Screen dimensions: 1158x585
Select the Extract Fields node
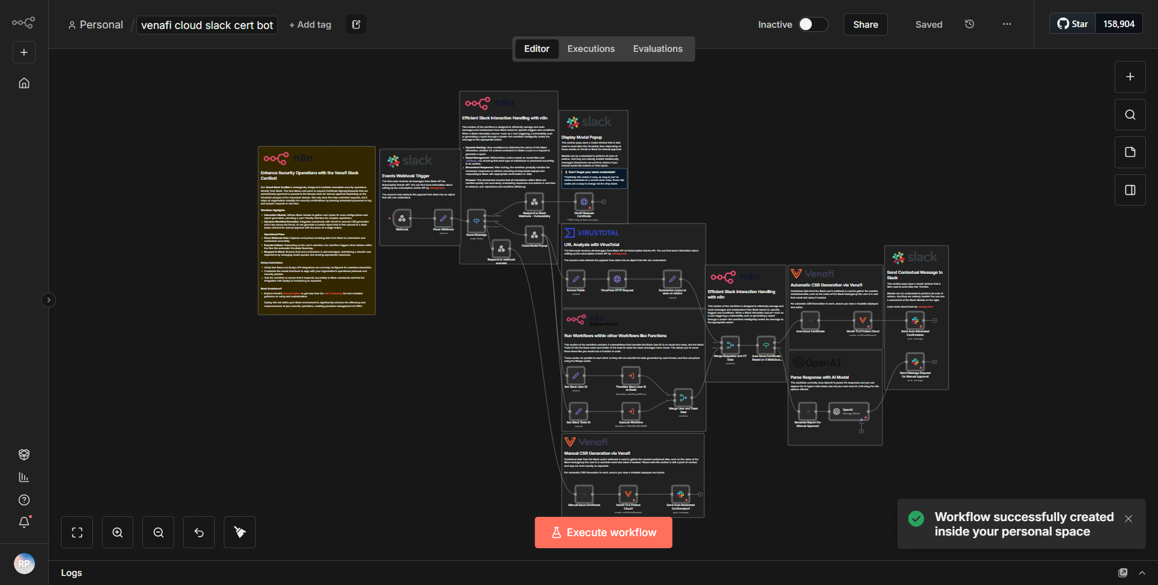click(x=576, y=279)
